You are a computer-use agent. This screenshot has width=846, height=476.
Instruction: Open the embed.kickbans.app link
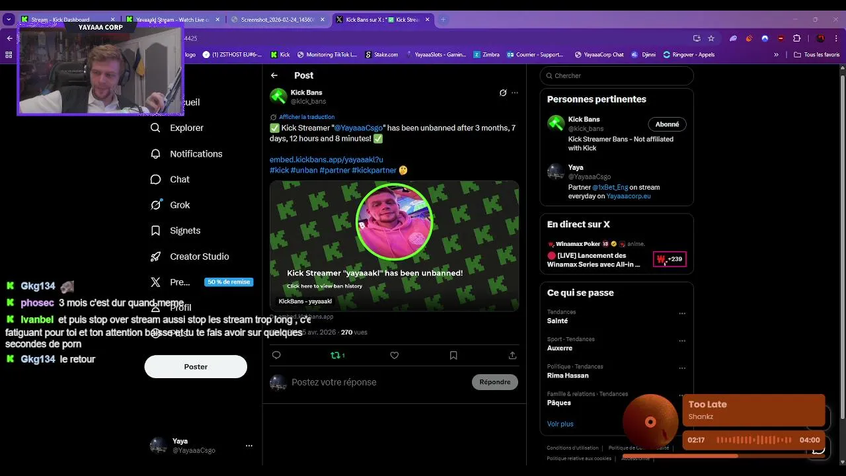click(x=327, y=159)
